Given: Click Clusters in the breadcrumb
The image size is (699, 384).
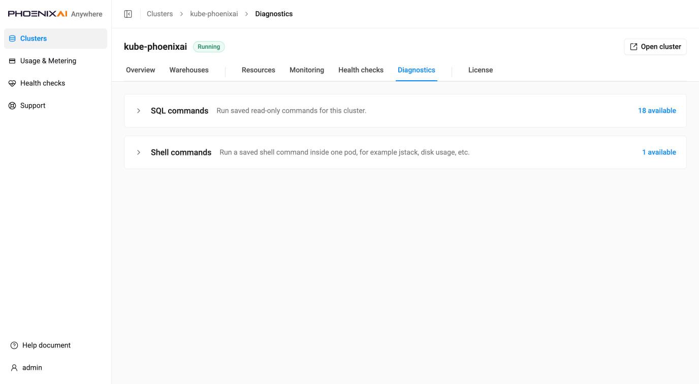Looking at the screenshot, I should [x=160, y=14].
